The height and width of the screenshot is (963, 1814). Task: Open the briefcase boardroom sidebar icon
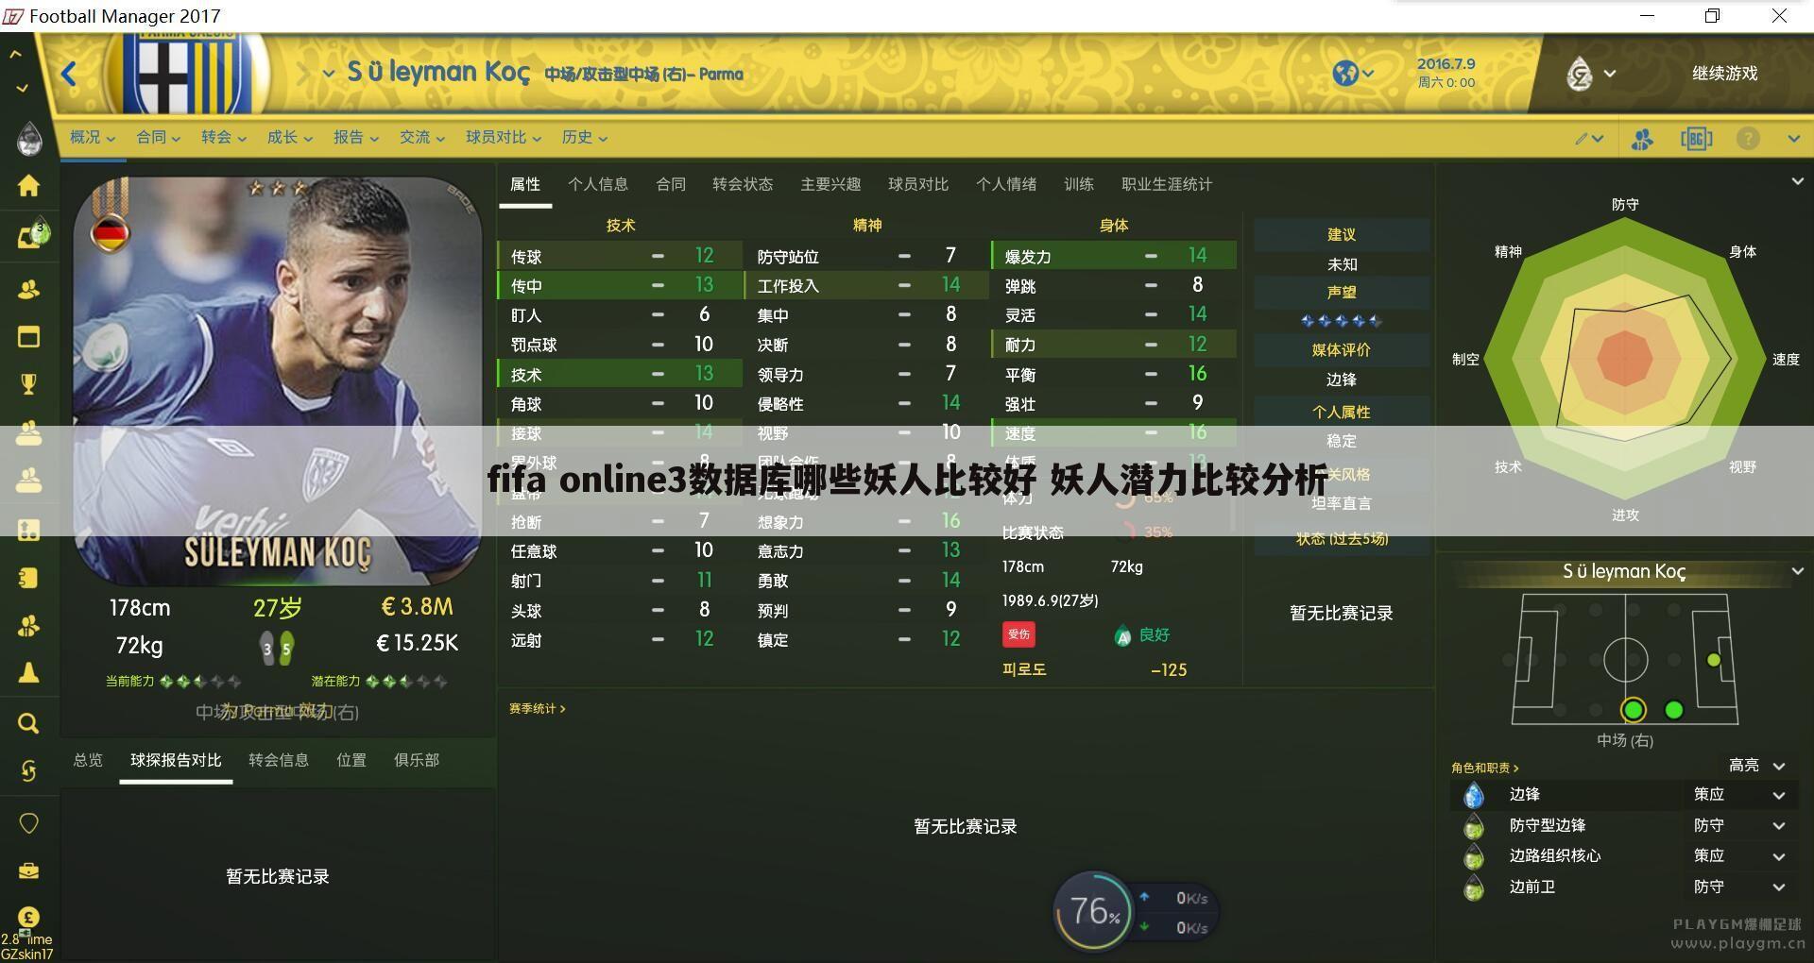click(28, 870)
